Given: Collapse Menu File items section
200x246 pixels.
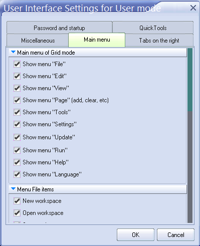Looking at the screenshot, I should point(13,189).
